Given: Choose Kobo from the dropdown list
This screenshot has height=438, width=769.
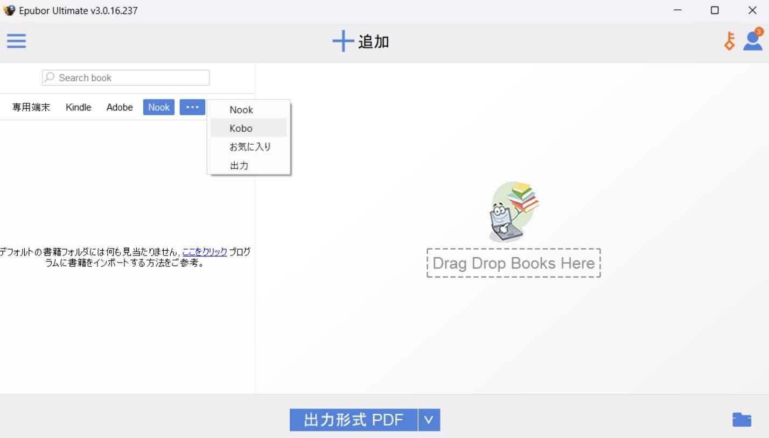Looking at the screenshot, I should [x=249, y=128].
